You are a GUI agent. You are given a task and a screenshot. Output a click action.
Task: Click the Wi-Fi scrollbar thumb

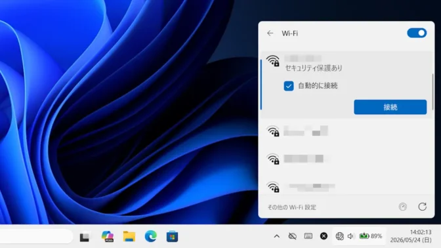(x=432, y=92)
